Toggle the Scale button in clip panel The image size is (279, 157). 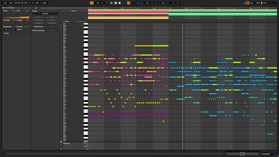pyautogui.click(x=7, y=33)
